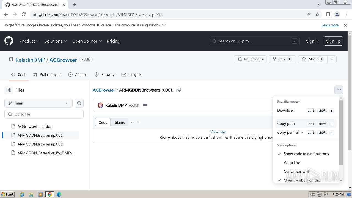
Task: Click the Notifications button
Action: 250,59
